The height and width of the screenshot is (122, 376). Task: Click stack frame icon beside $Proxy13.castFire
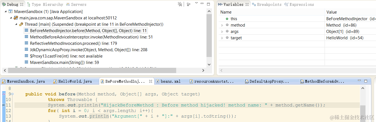(27, 56)
